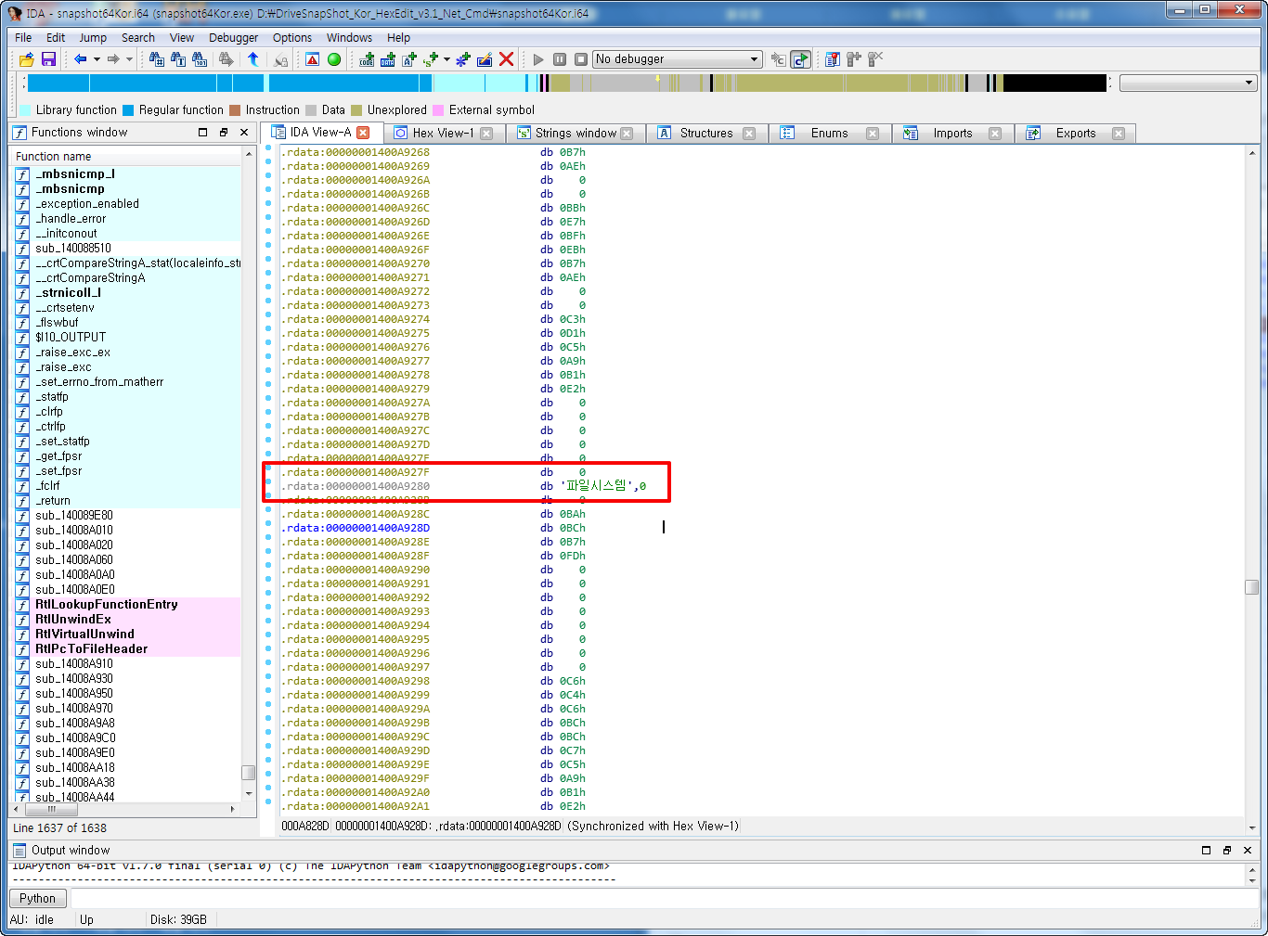Click the binoculars Search byte sequence icon

tap(200, 59)
